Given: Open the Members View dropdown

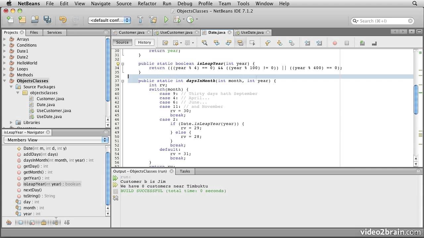Looking at the screenshot, I should click(56, 140).
